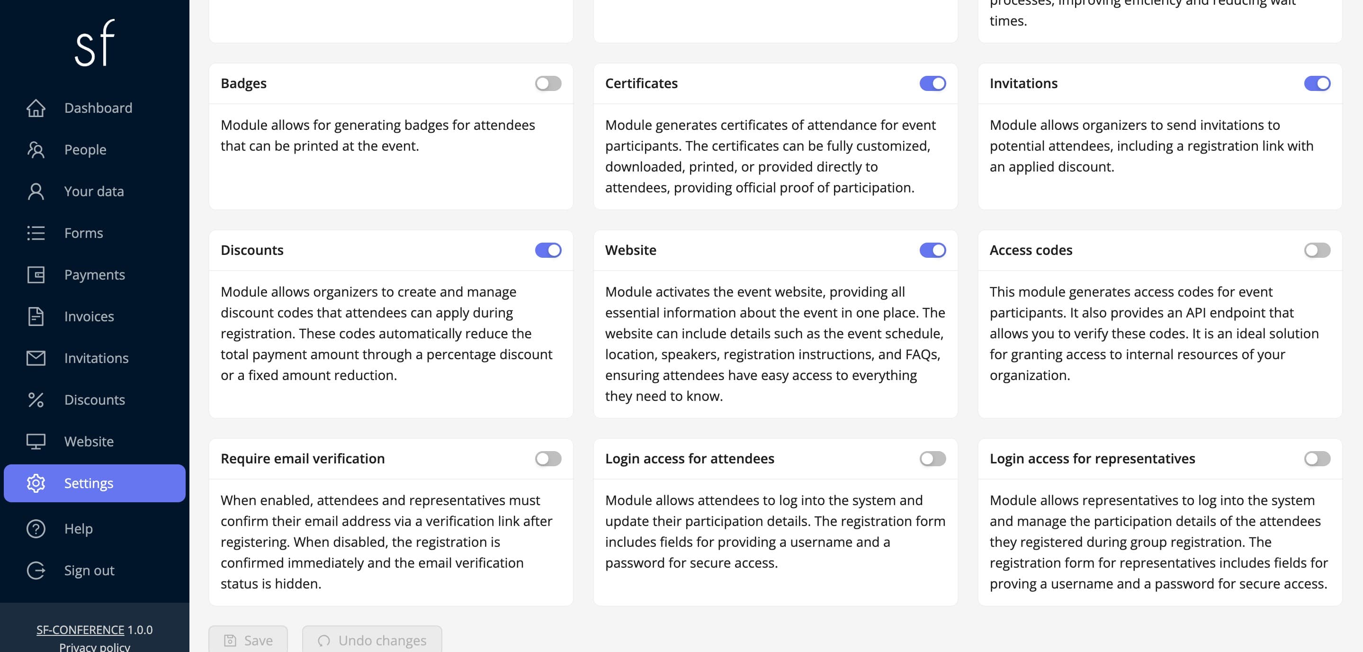Click the Dashboard home icon
This screenshot has height=652, width=1363.
click(36, 108)
